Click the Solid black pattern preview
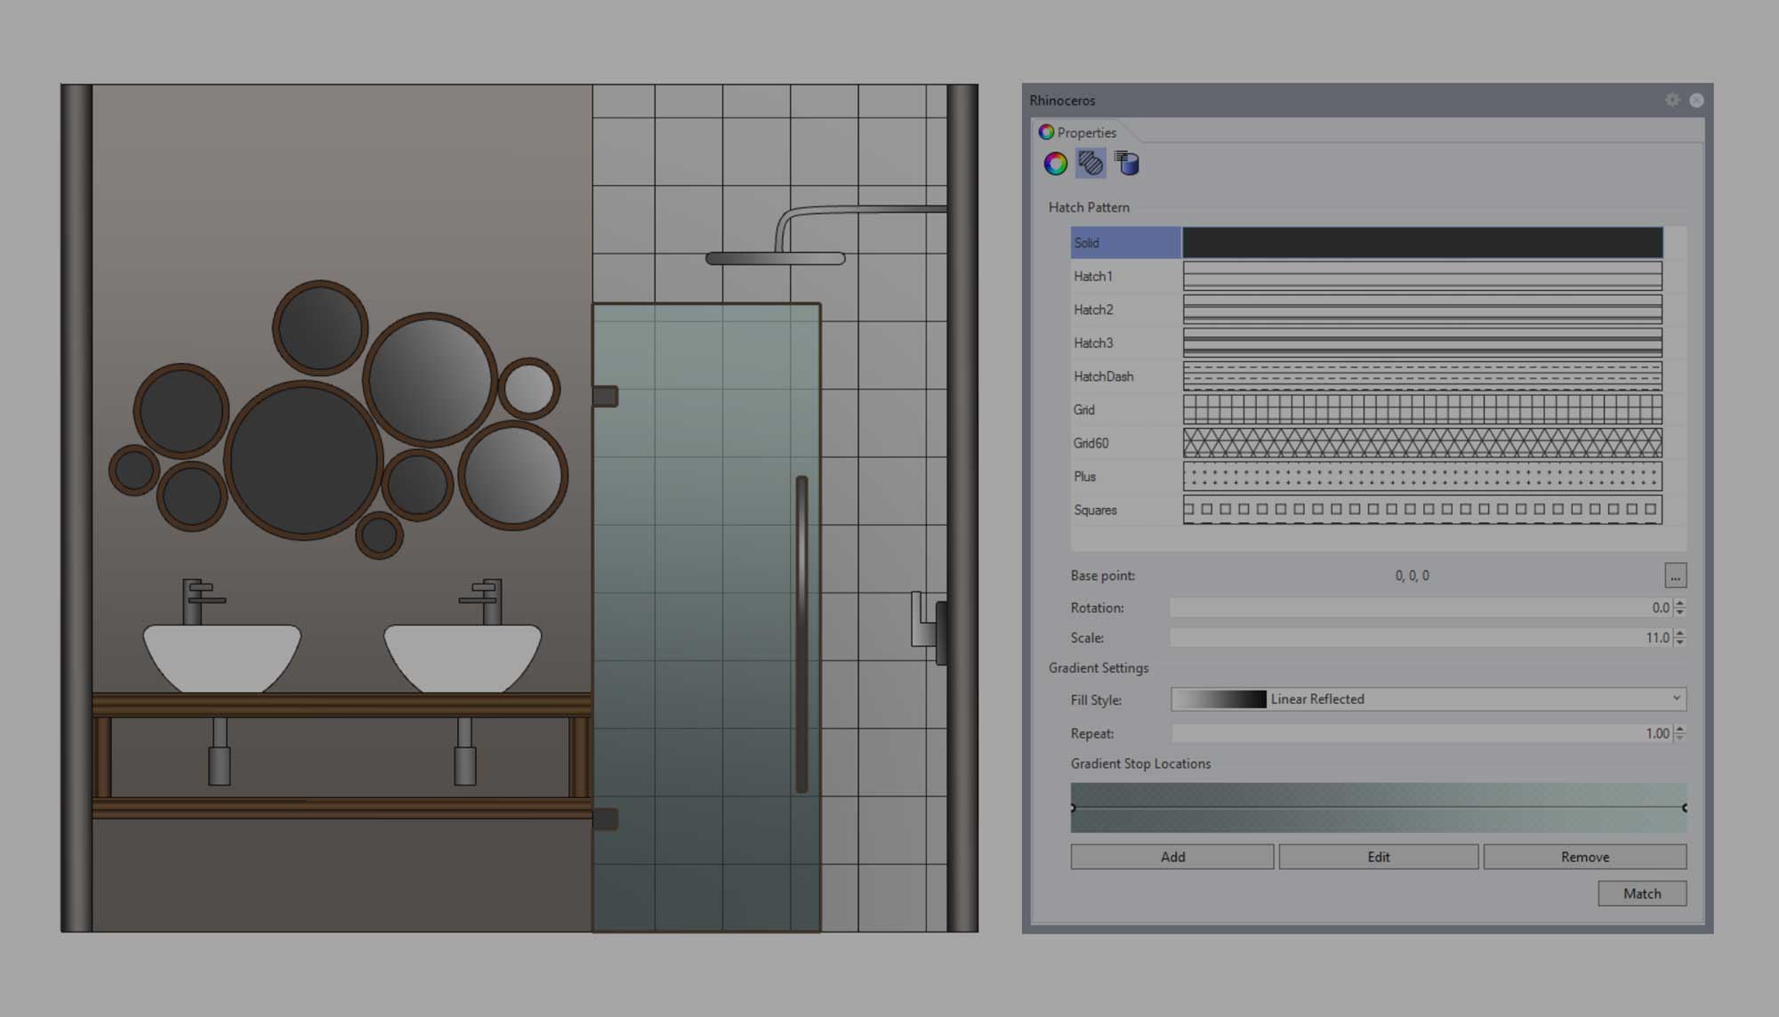Screen dimensions: 1779x1017 point(1422,243)
